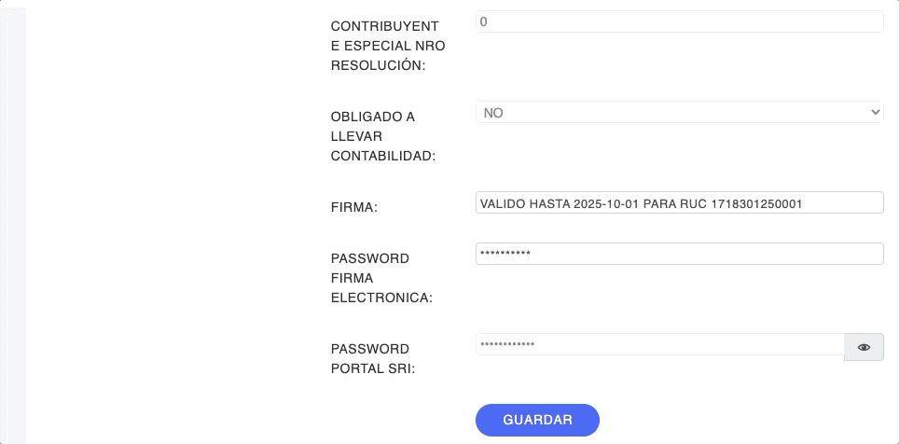Click the '0' value in the resolución field
The width and height of the screenshot is (899, 444).
[x=484, y=21]
